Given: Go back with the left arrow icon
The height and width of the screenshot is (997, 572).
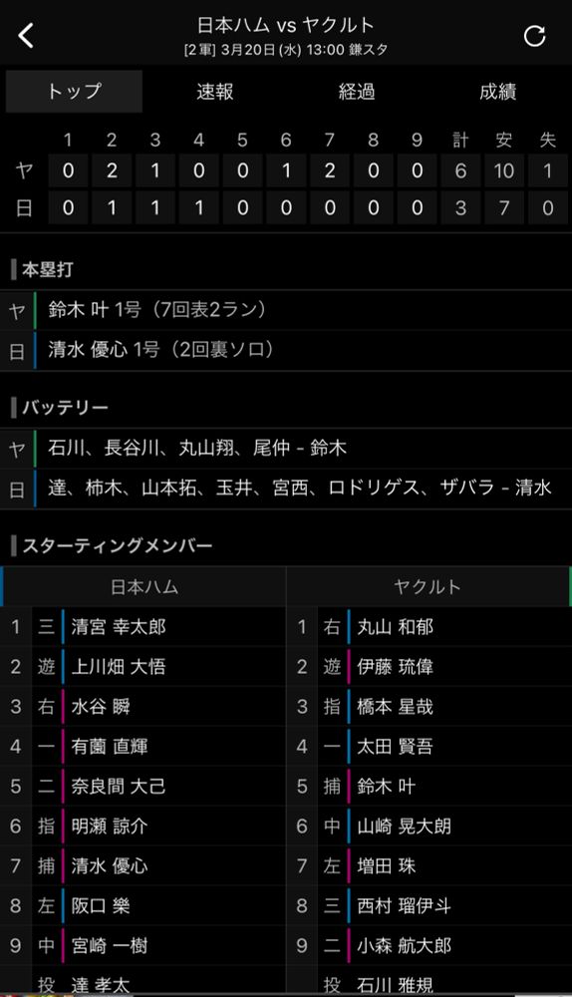Looking at the screenshot, I should [26, 36].
